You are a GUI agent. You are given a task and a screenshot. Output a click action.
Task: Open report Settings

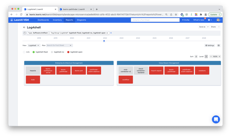click(x=210, y=45)
